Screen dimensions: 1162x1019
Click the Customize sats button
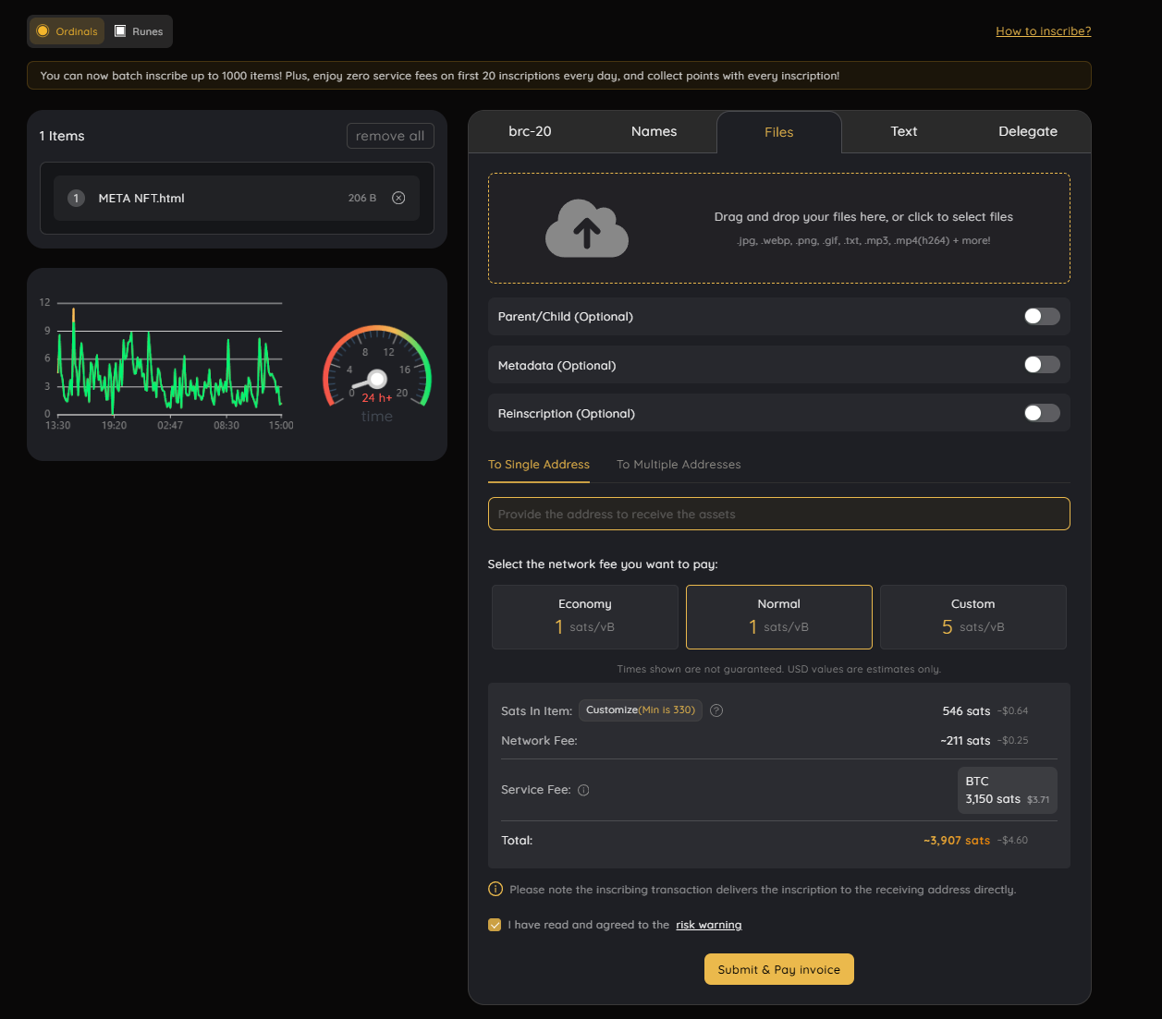[x=640, y=710]
